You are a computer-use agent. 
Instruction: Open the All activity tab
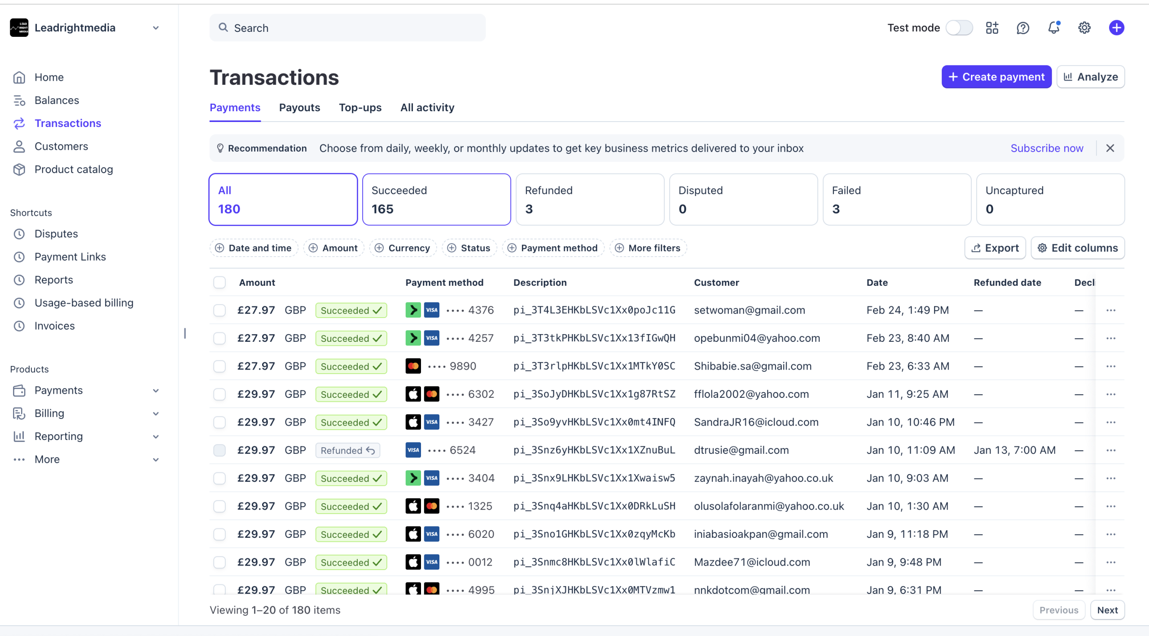[426, 108]
